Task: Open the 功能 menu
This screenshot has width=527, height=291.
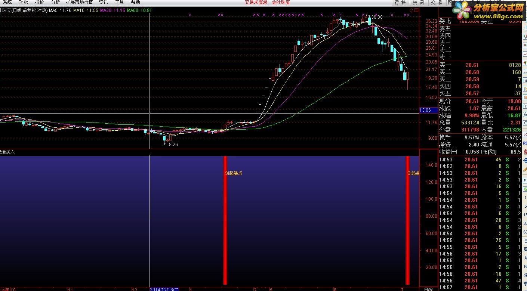Action: pos(23,2)
